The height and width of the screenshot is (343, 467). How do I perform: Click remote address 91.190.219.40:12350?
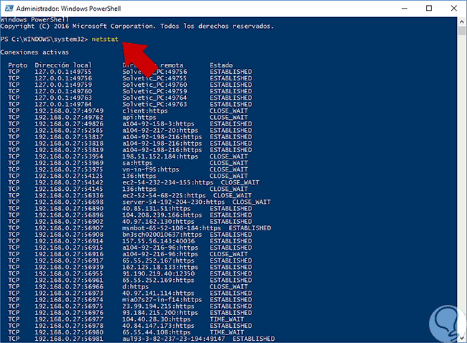(158, 274)
